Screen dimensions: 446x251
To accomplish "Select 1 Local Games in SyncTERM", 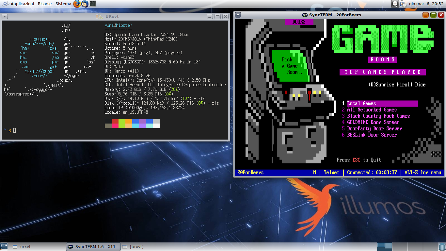I will (x=380, y=104).
